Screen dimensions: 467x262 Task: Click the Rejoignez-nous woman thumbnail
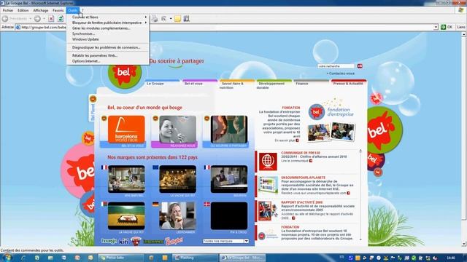click(x=177, y=130)
